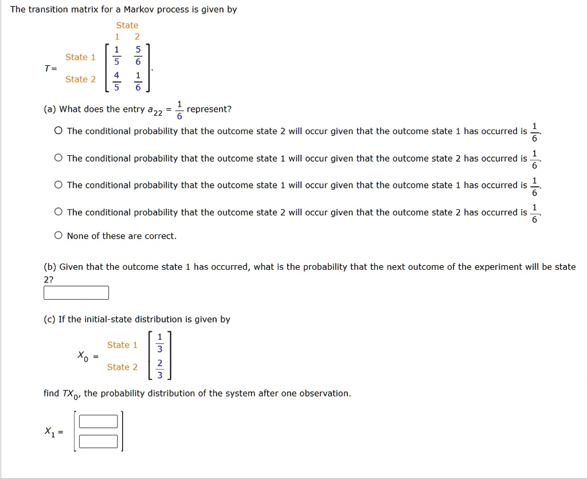The width and height of the screenshot is (587, 479).
Task: Click the fraction 1/6 in entry a22
Action: point(179,109)
